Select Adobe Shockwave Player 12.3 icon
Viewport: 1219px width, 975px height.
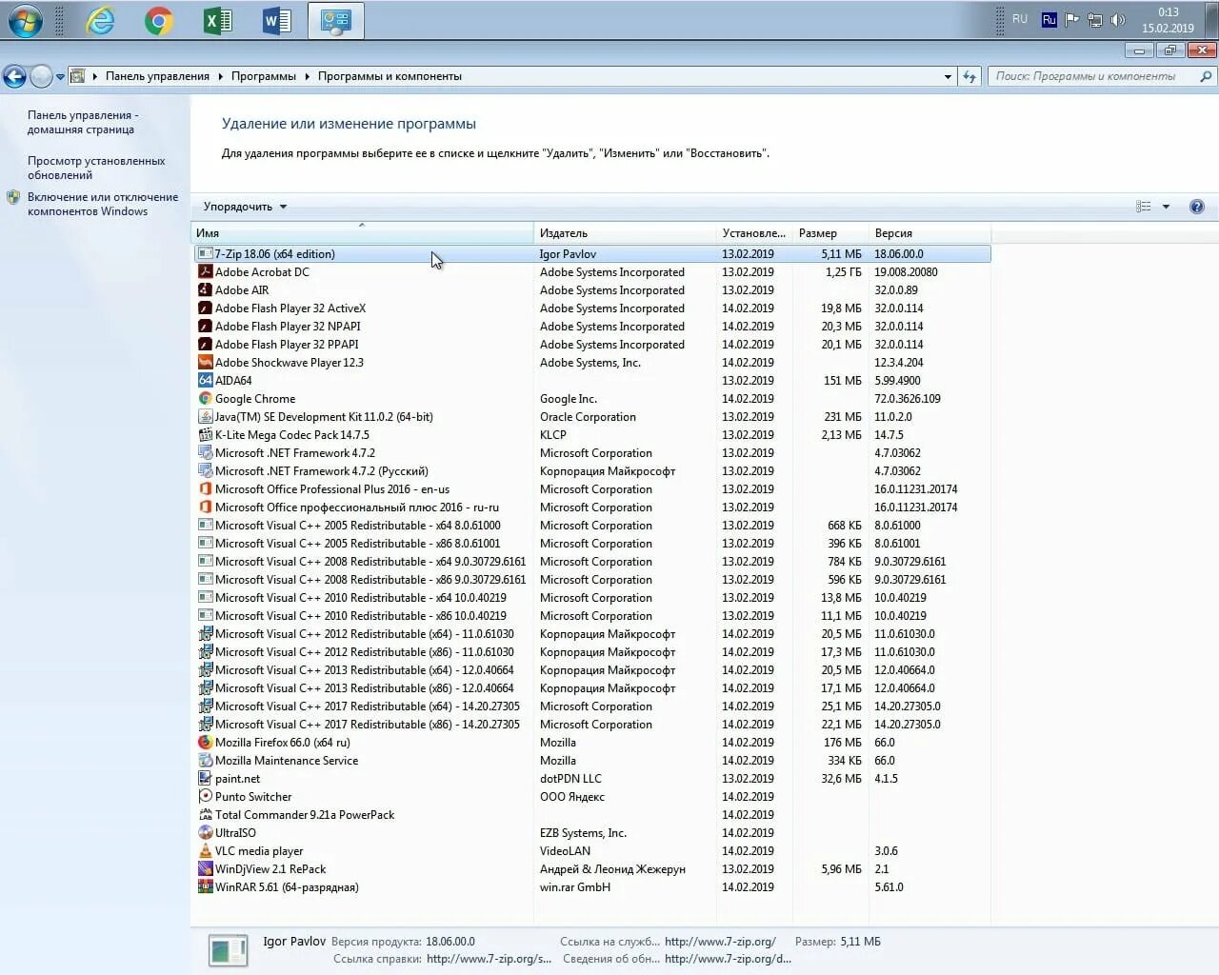point(205,363)
